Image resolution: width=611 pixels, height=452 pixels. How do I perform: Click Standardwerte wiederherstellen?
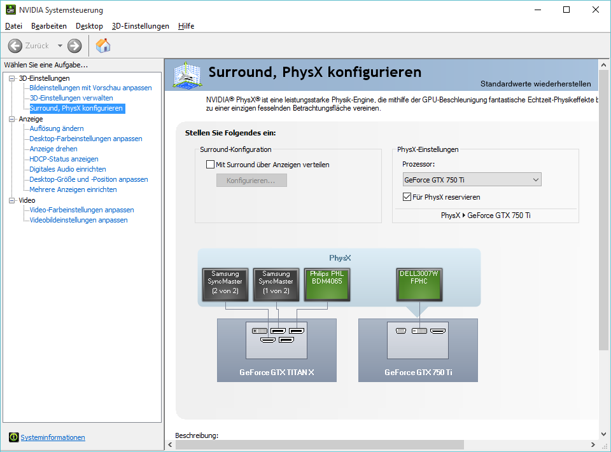[x=535, y=84]
